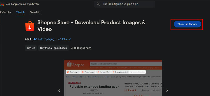This screenshot has height=96, width=210.
Task: Open the '471 lượt xếp hạng' ratings link
Action: [44, 39]
